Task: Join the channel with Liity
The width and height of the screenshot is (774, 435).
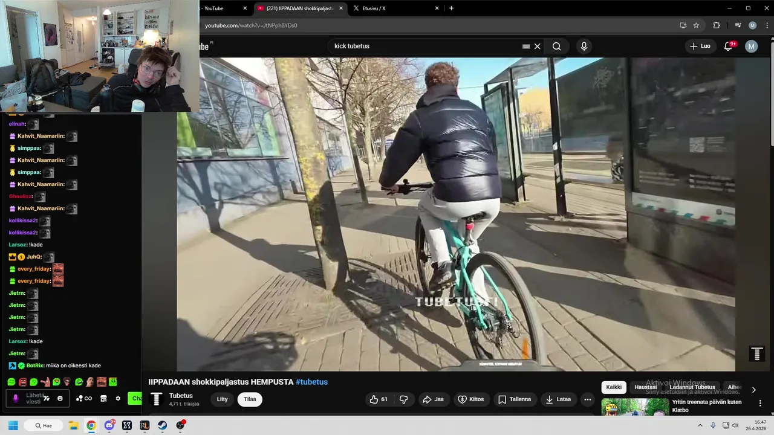Action: tap(223, 399)
